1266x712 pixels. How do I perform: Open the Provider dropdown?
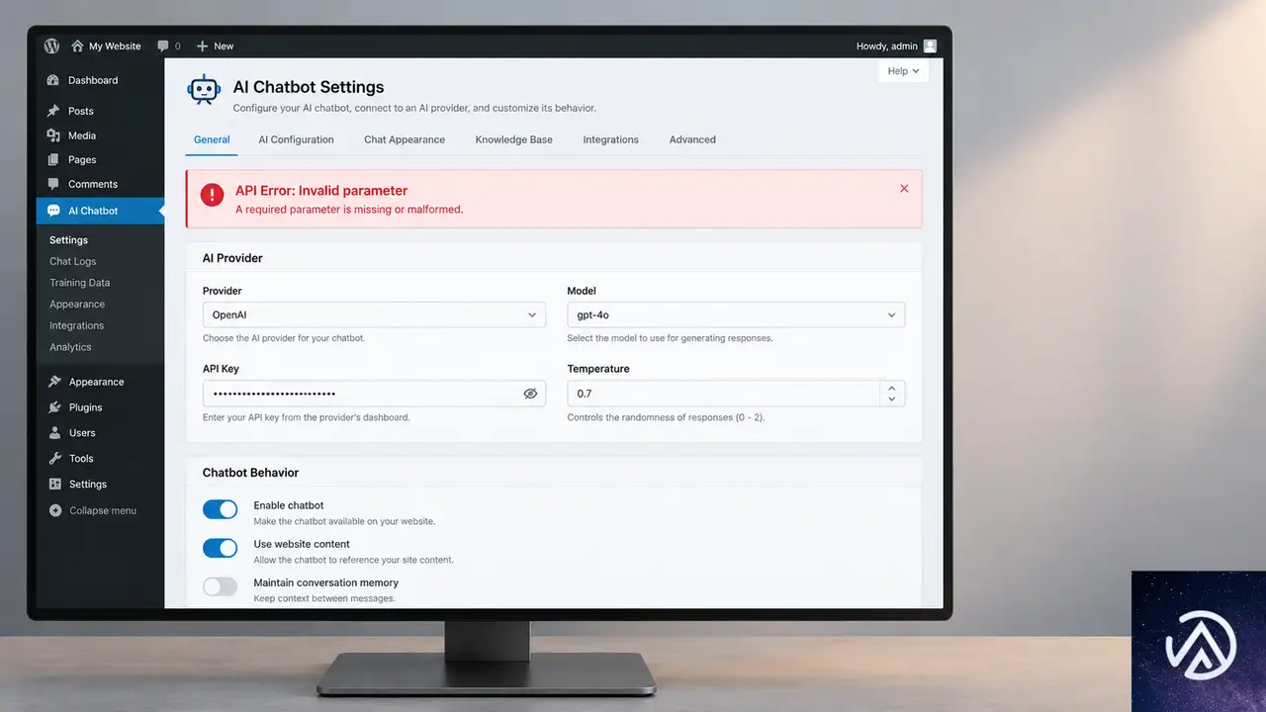coord(374,314)
